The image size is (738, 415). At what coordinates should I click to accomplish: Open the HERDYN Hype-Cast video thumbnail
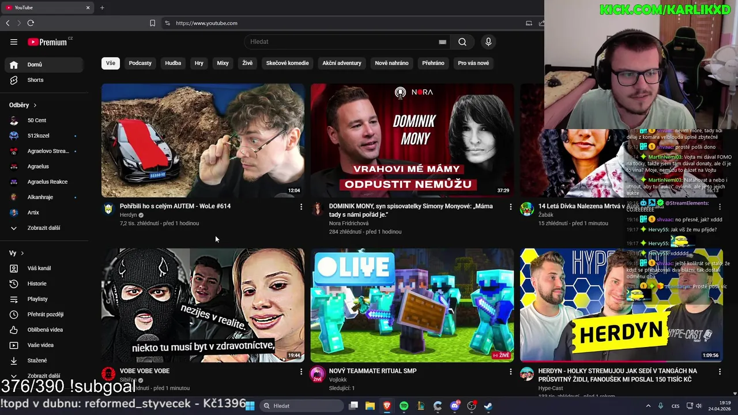[621, 305]
